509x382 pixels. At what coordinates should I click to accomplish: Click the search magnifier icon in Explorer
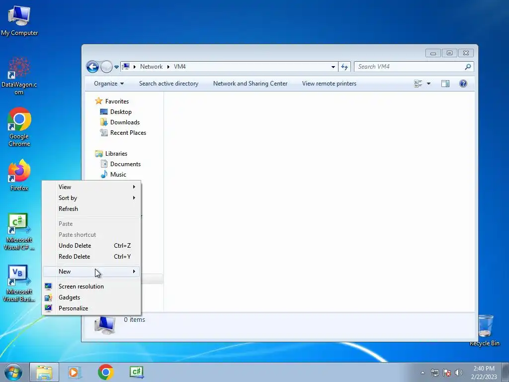coord(468,67)
